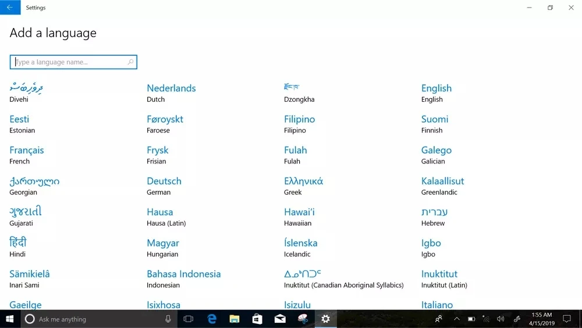
Task: Pick the Gaeilge language
Action: click(x=26, y=305)
